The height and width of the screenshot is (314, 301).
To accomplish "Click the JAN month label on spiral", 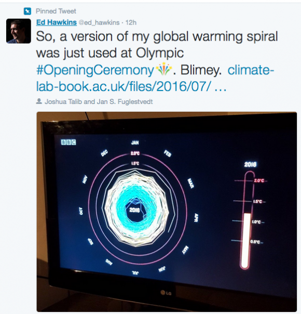I will tap(135, 142).
